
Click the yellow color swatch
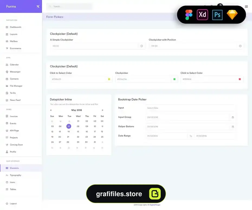109,79
